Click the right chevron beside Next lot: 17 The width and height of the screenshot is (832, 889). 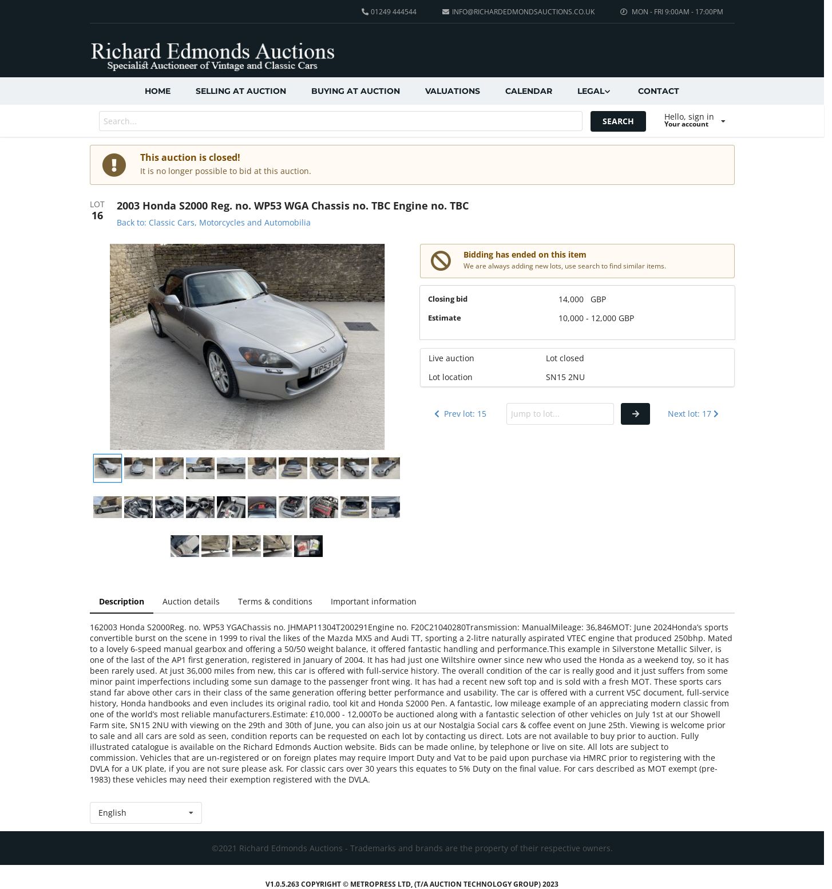(x=716, y=414)
